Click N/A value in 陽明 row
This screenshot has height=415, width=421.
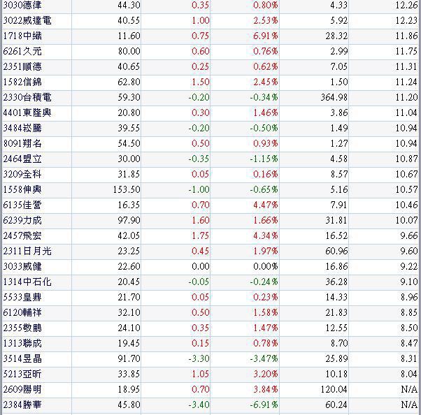coord(409,389)
